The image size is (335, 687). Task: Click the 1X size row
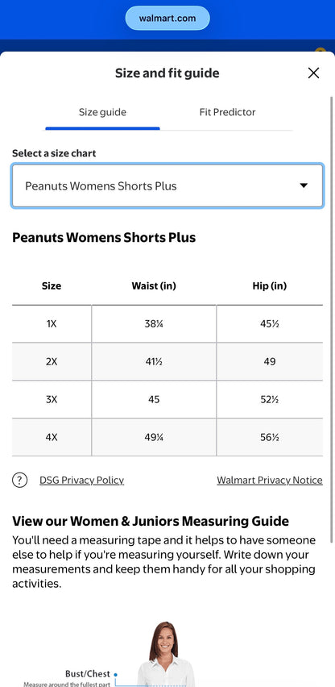click(x=167, y=324)
